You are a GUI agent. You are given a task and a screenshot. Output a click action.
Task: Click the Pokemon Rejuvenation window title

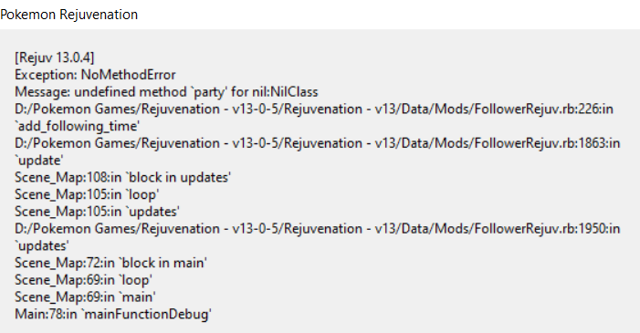coord(69,15)
